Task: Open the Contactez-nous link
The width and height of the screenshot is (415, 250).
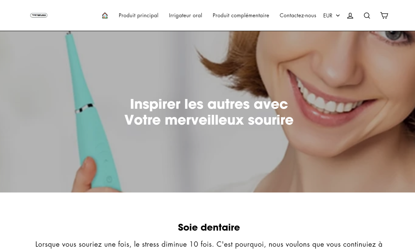Action: 298,15
